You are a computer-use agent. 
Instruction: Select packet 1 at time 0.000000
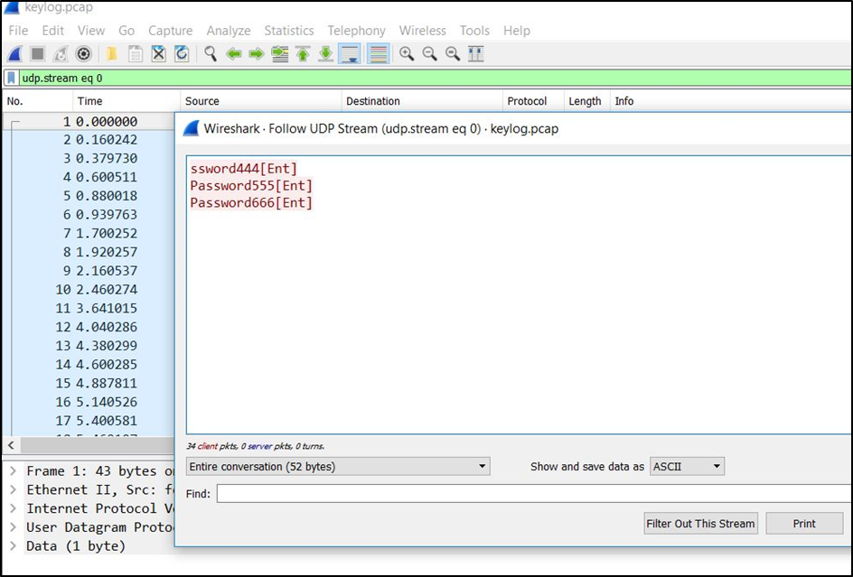click(x=89, y=121)
